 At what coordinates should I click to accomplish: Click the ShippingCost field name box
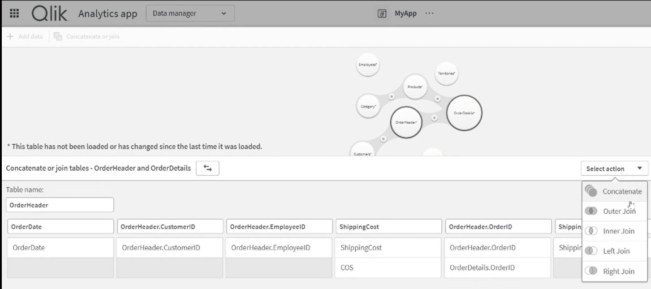388,226
